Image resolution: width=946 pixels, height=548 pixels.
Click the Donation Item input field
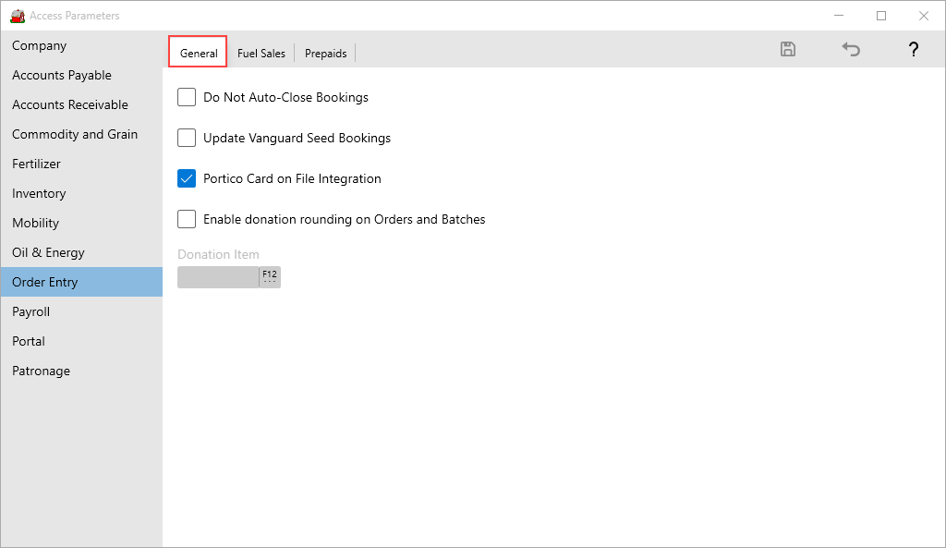coord(218,277)
